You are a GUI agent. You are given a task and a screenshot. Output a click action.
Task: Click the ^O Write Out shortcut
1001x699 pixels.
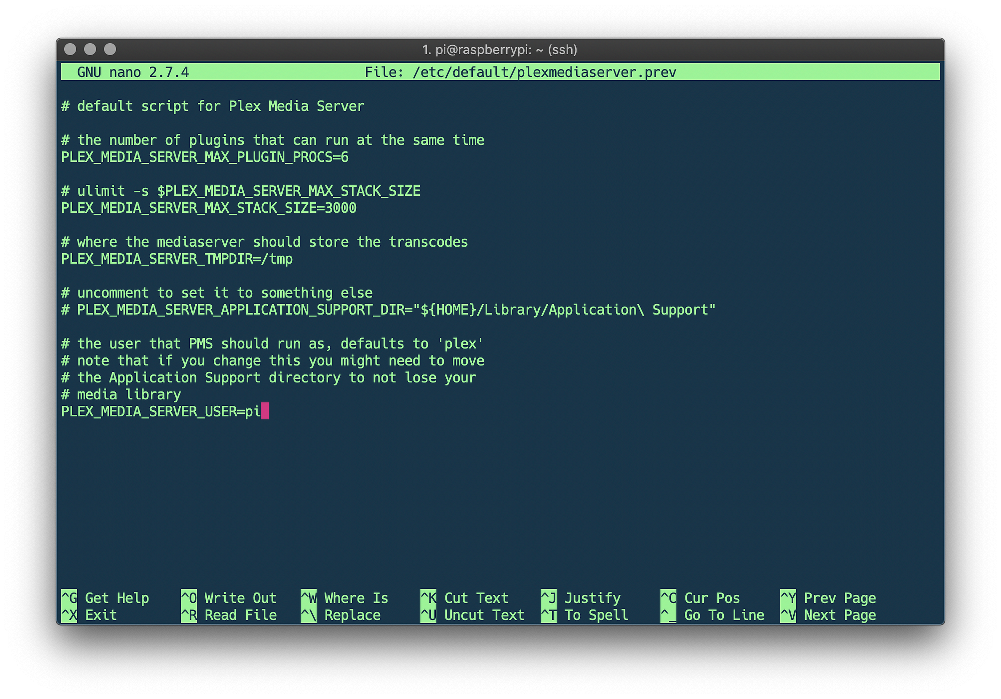point(228,598)
